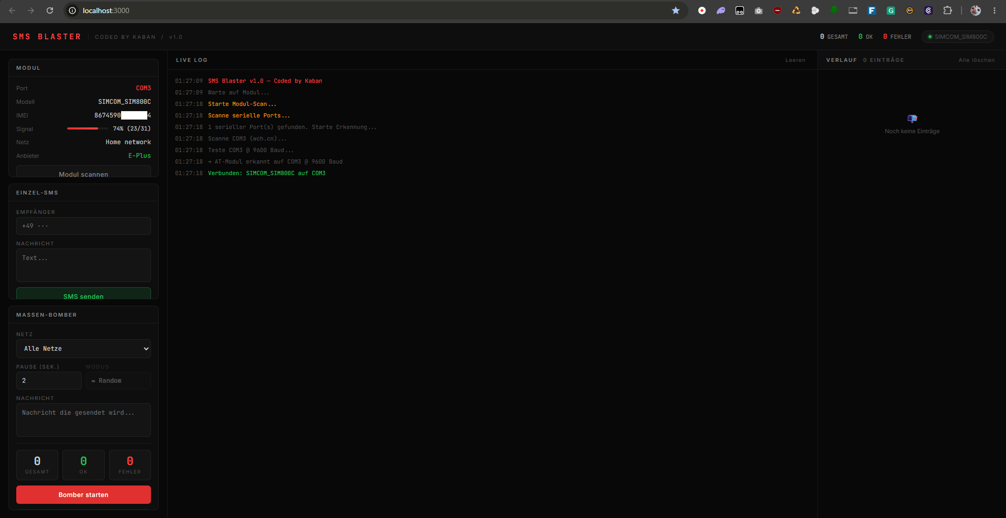Click the site info icon in address bar
Screen dimensions: 1006x518
[x=72, y=10]
